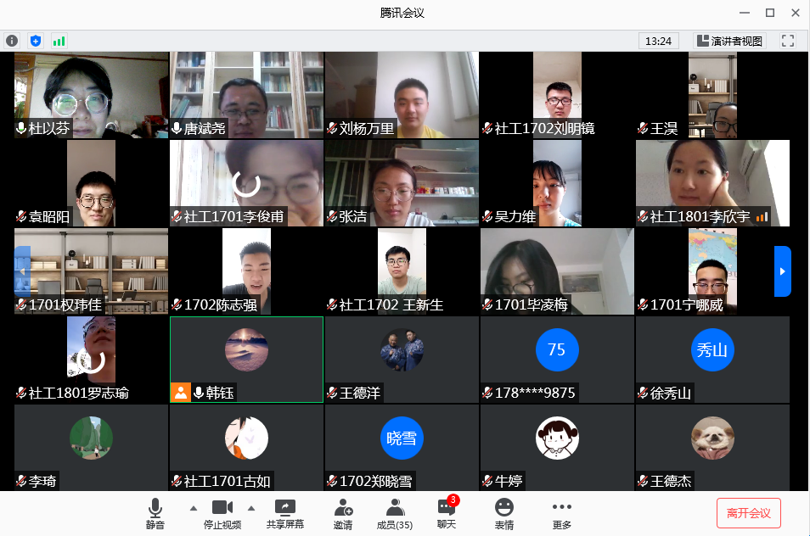The image size is (810, 536).
Task: Open the meeting info icon
Action: click(12, 40)
